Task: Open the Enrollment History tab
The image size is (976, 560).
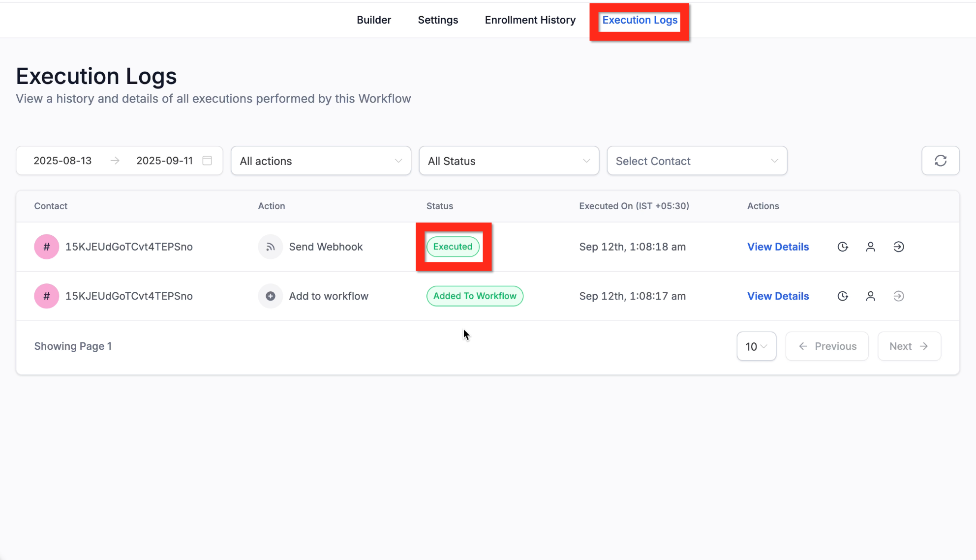Action: pyautogui.click(x=530, y=20)
